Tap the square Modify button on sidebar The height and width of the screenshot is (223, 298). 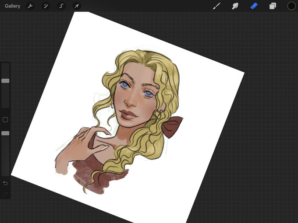pyautogui.click(x=5, y=120)
